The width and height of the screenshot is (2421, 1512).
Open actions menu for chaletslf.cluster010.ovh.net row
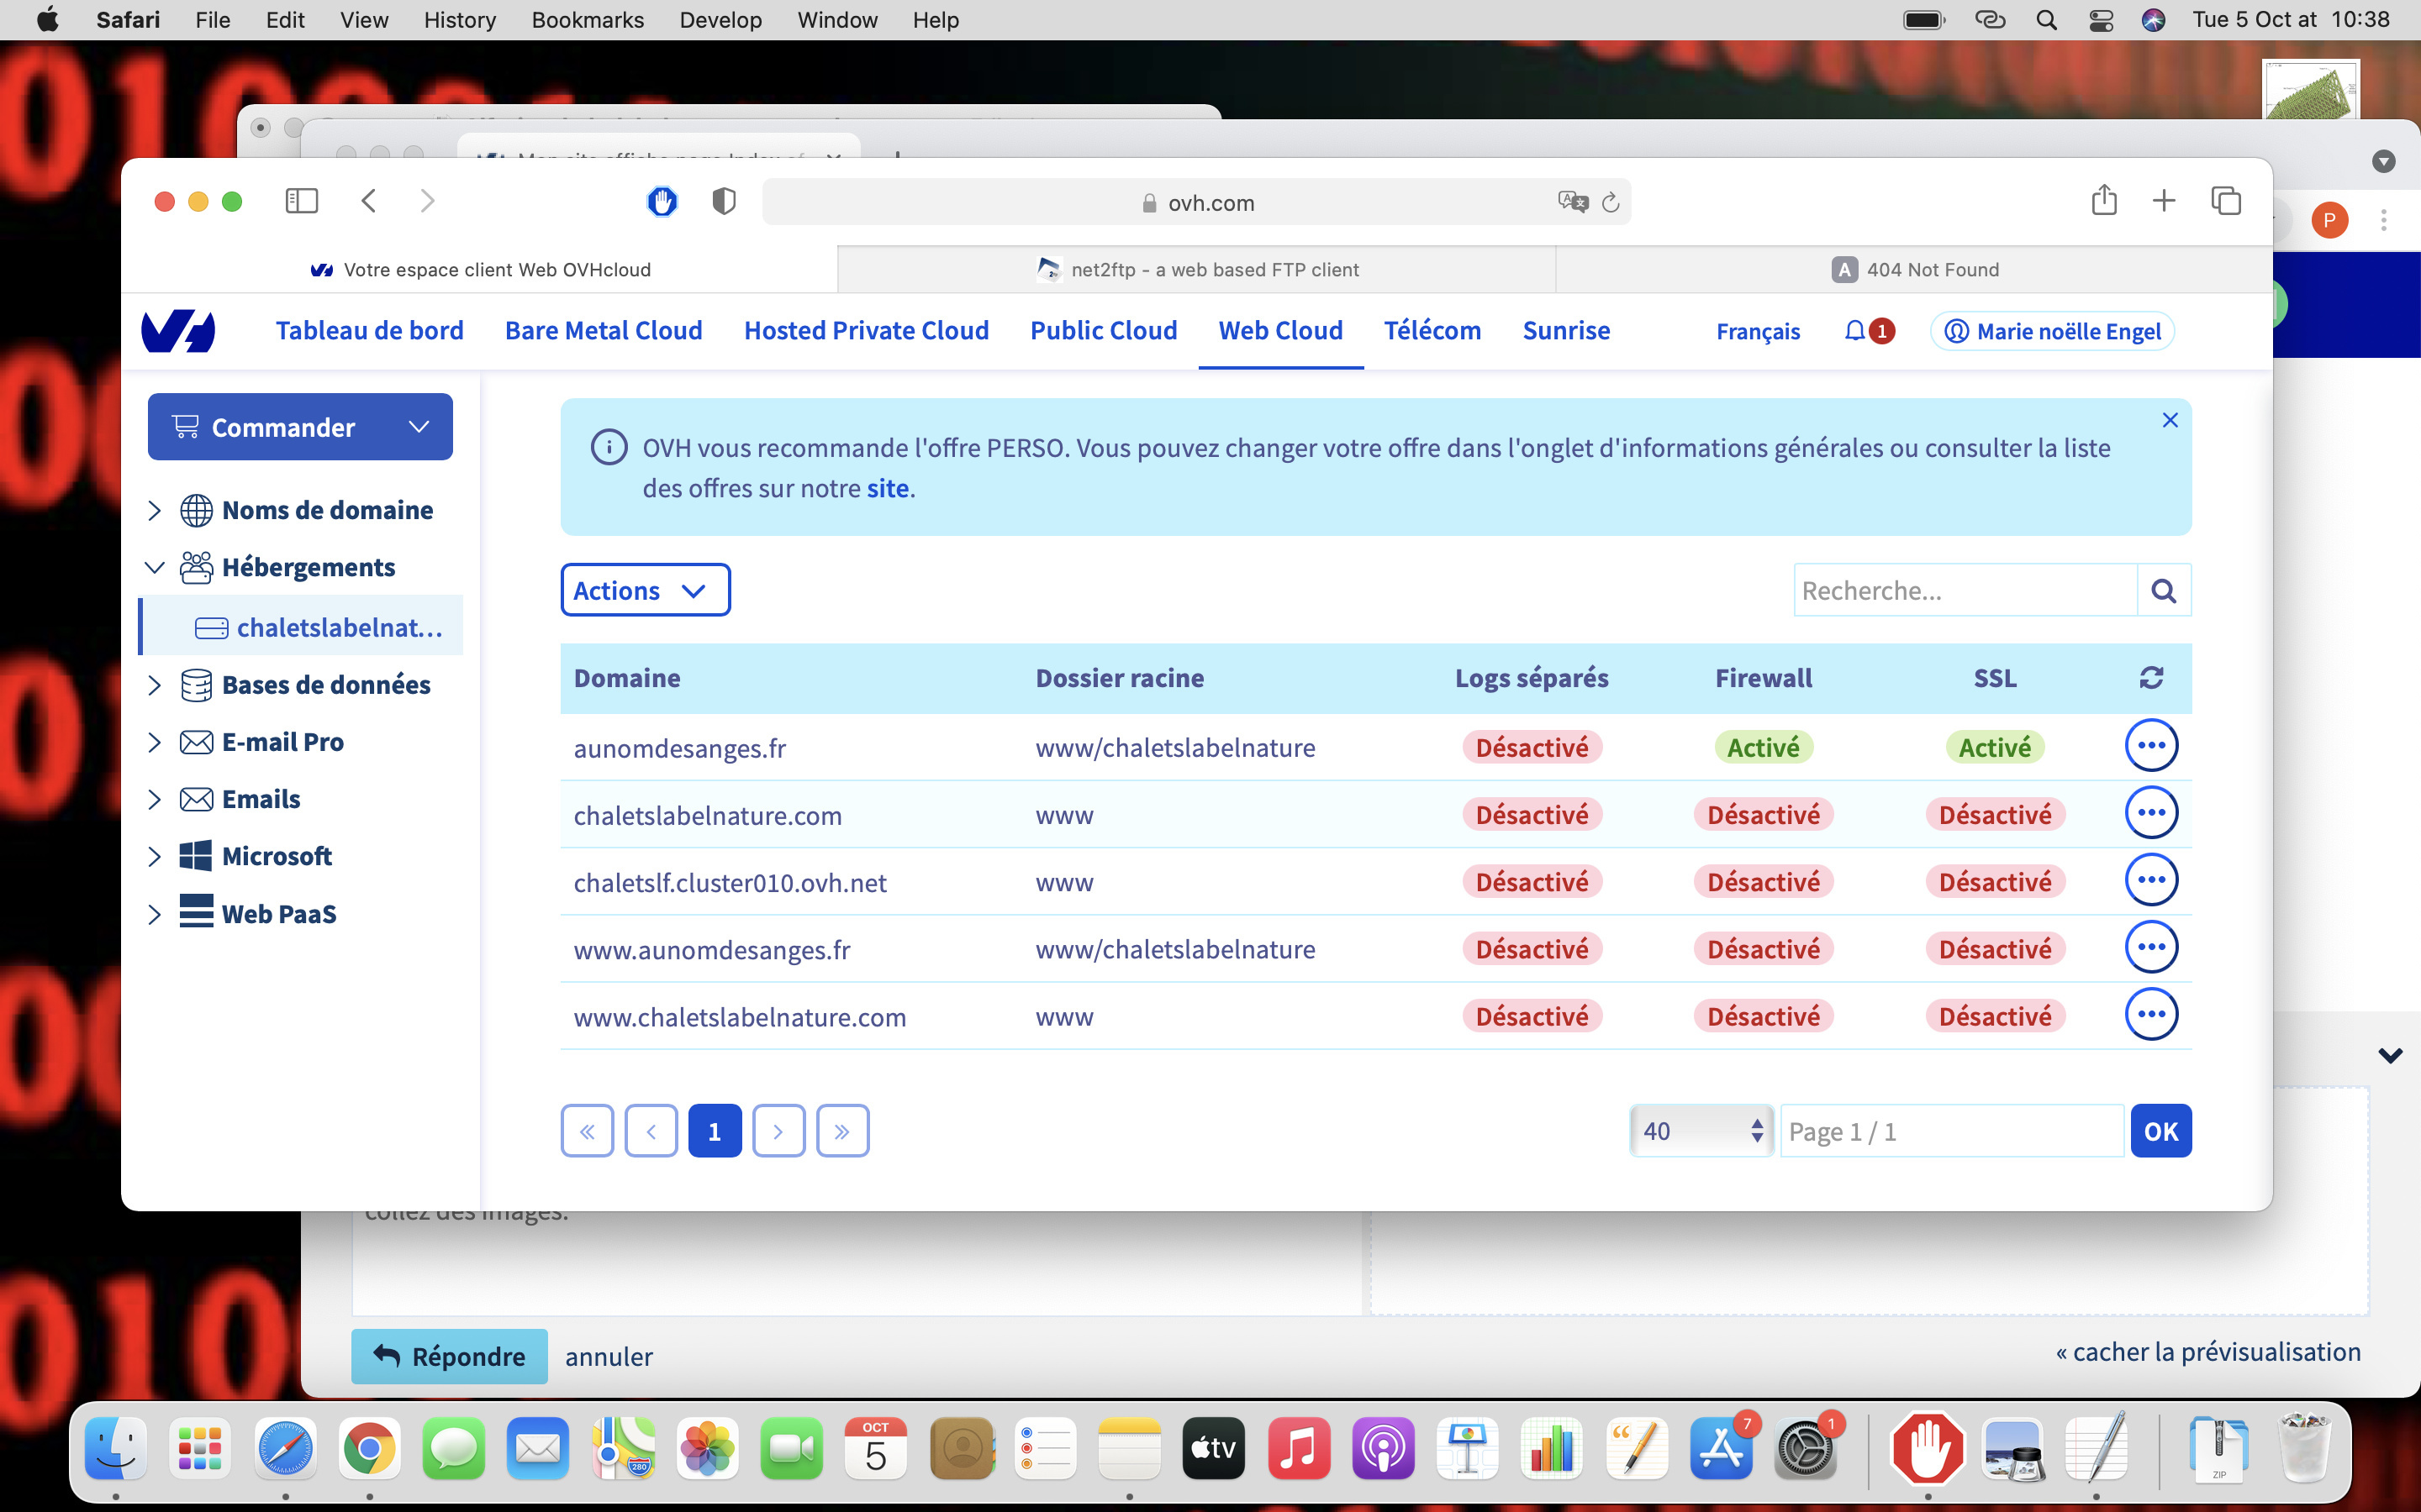coord(2151,880)
